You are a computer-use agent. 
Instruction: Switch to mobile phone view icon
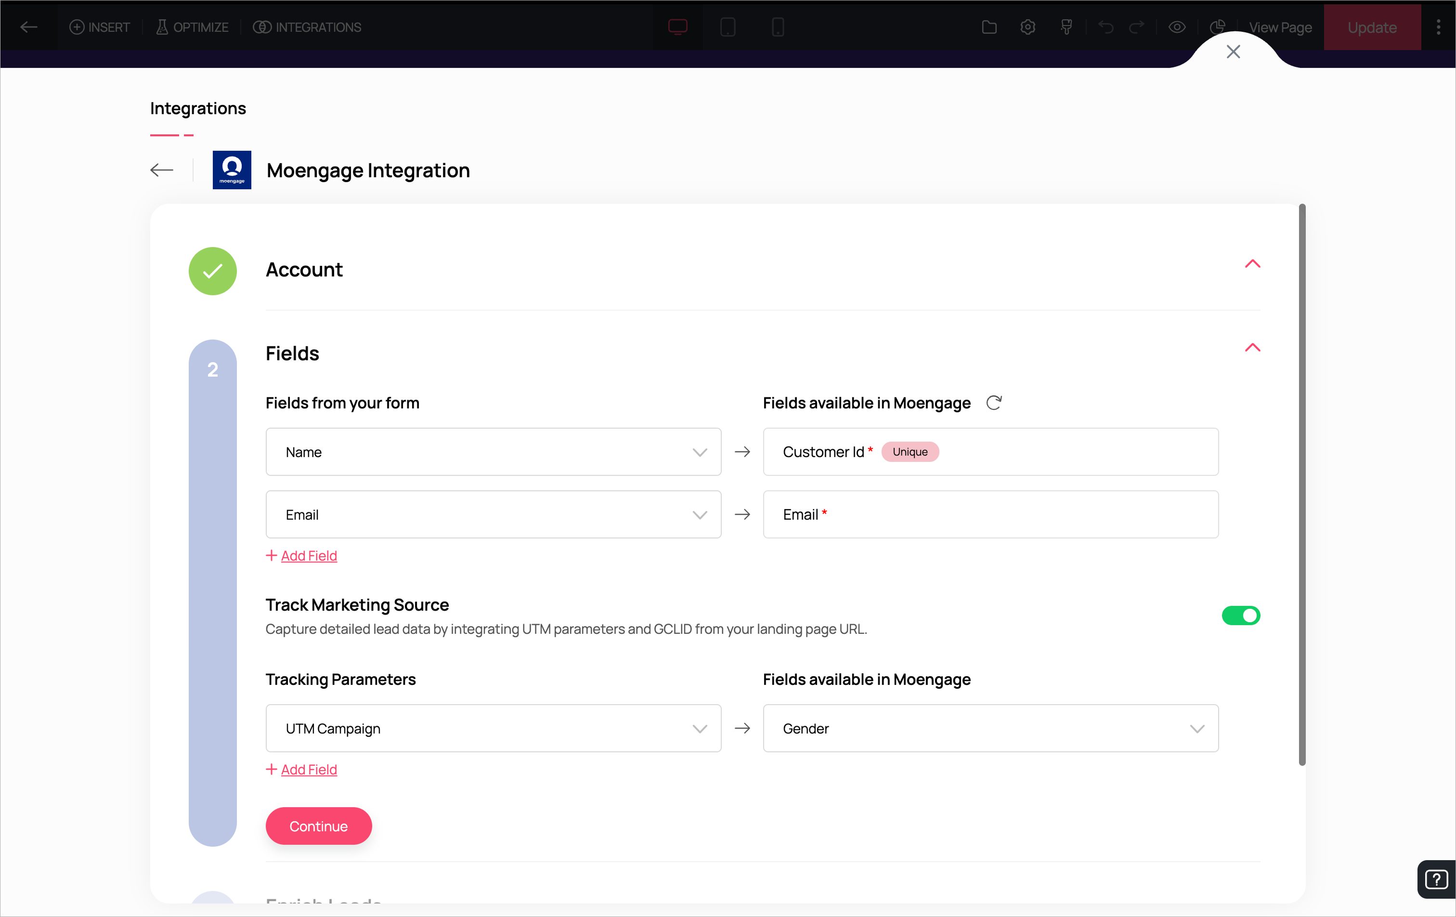778,27
